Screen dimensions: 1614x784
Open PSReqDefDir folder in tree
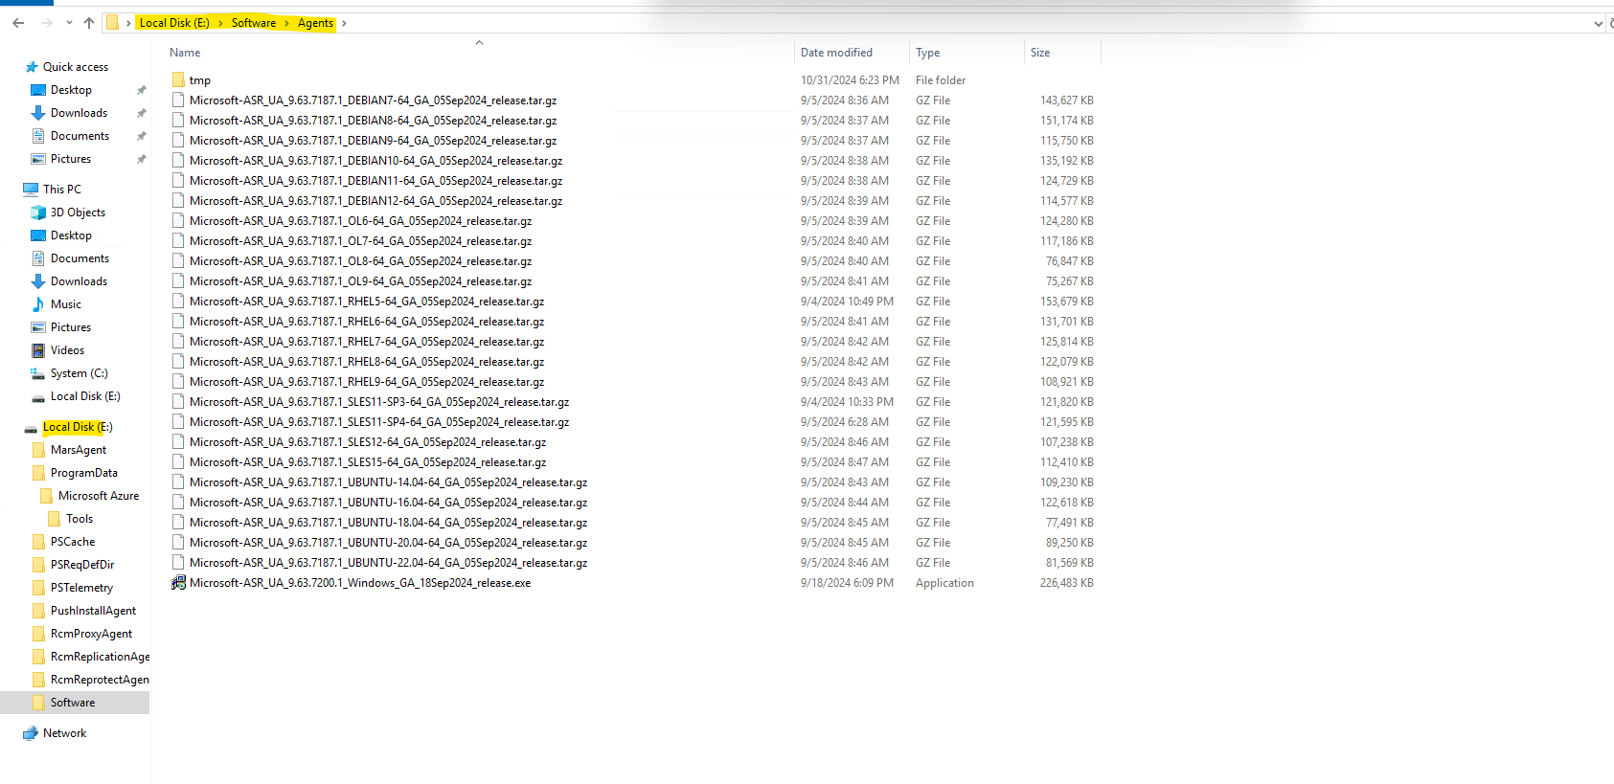click(x=82, y=565)
